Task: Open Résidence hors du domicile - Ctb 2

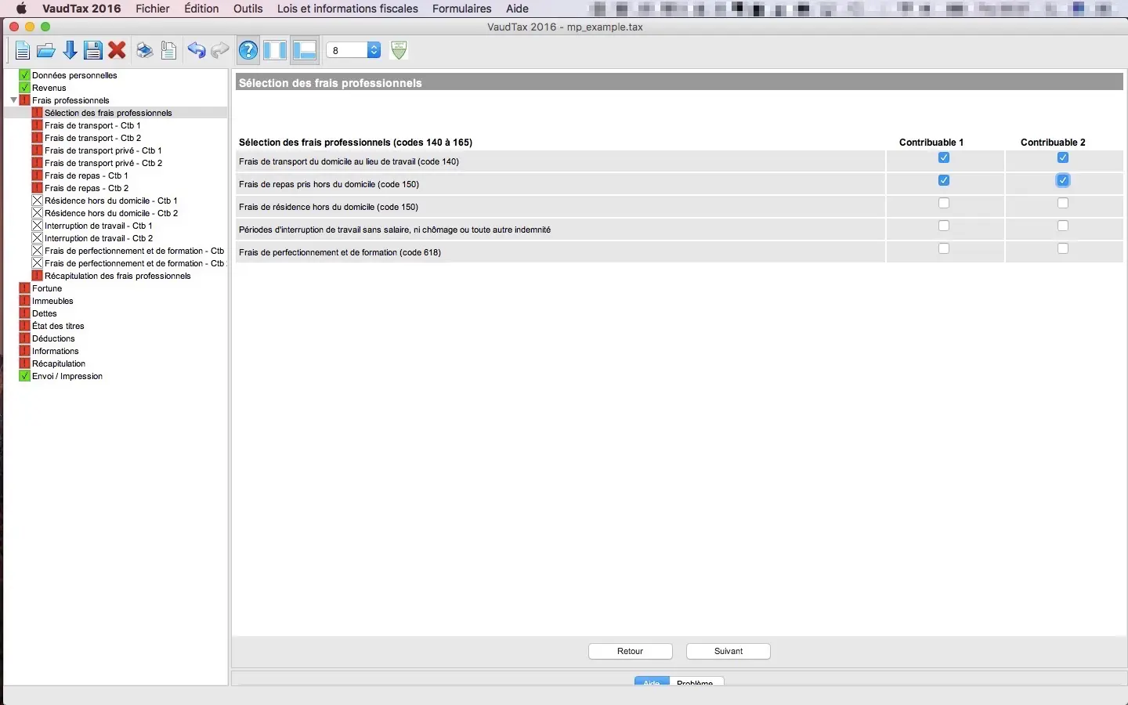Action: coord(111,213)
